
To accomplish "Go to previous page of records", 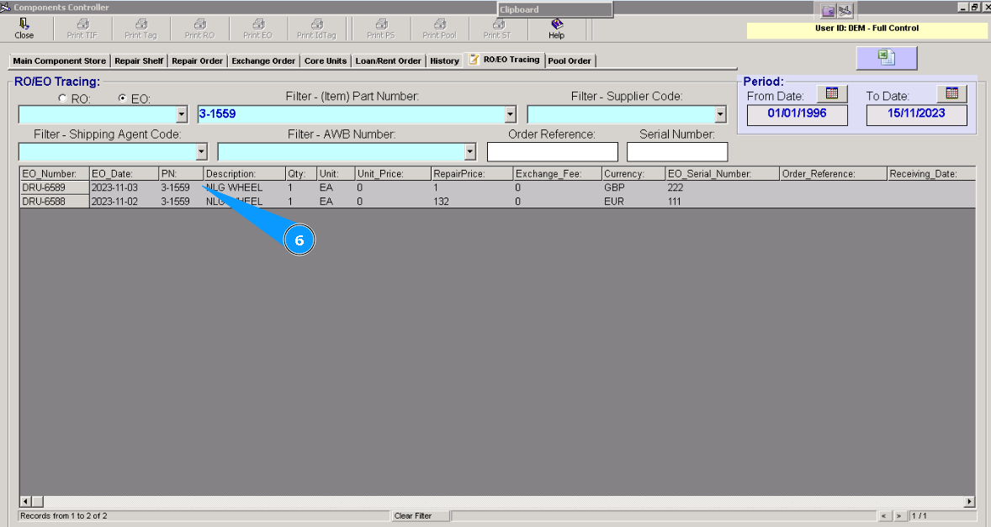I will pyautogui.click(x=885, y=516).
